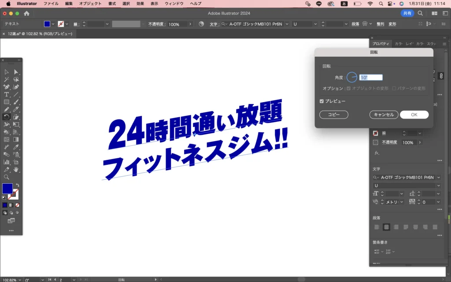Image resolution: width=451 pixels, height=282 pixels.
Task: Select the Rotate tool in the toolbar
Action: (x=7, y=117)
